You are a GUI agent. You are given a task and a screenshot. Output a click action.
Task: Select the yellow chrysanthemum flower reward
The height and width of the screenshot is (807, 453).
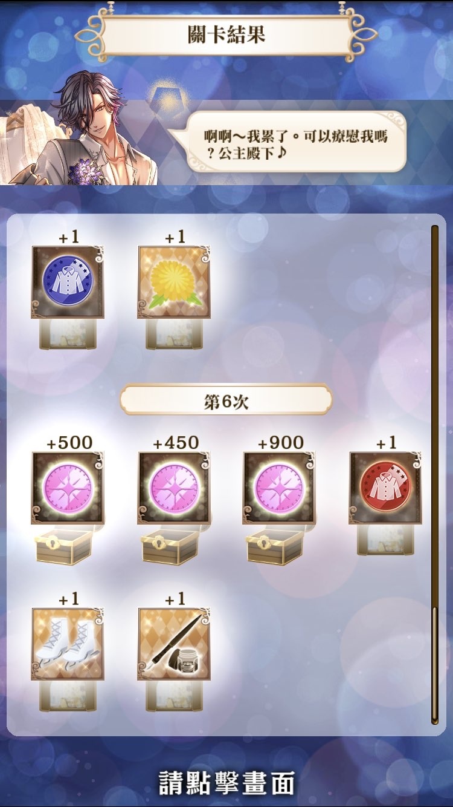pos(174,282)
